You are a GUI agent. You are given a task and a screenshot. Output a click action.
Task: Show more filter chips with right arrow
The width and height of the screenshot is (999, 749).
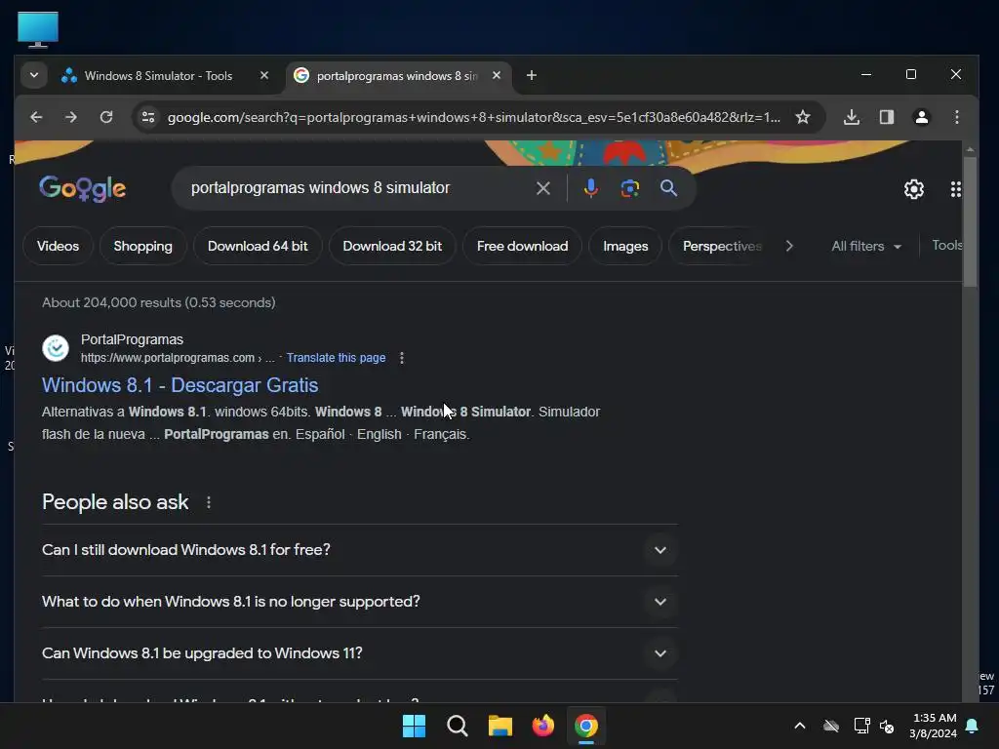(x=789, y=246)
